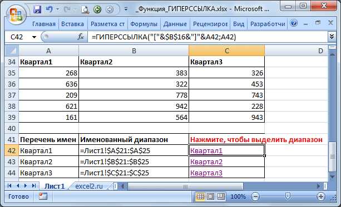
Task: Go to the last sheet tab arrow
Action: click(x=34, y=185)
